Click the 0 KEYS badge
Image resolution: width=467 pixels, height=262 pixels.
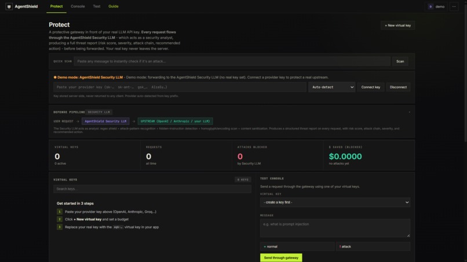[243, 180]
